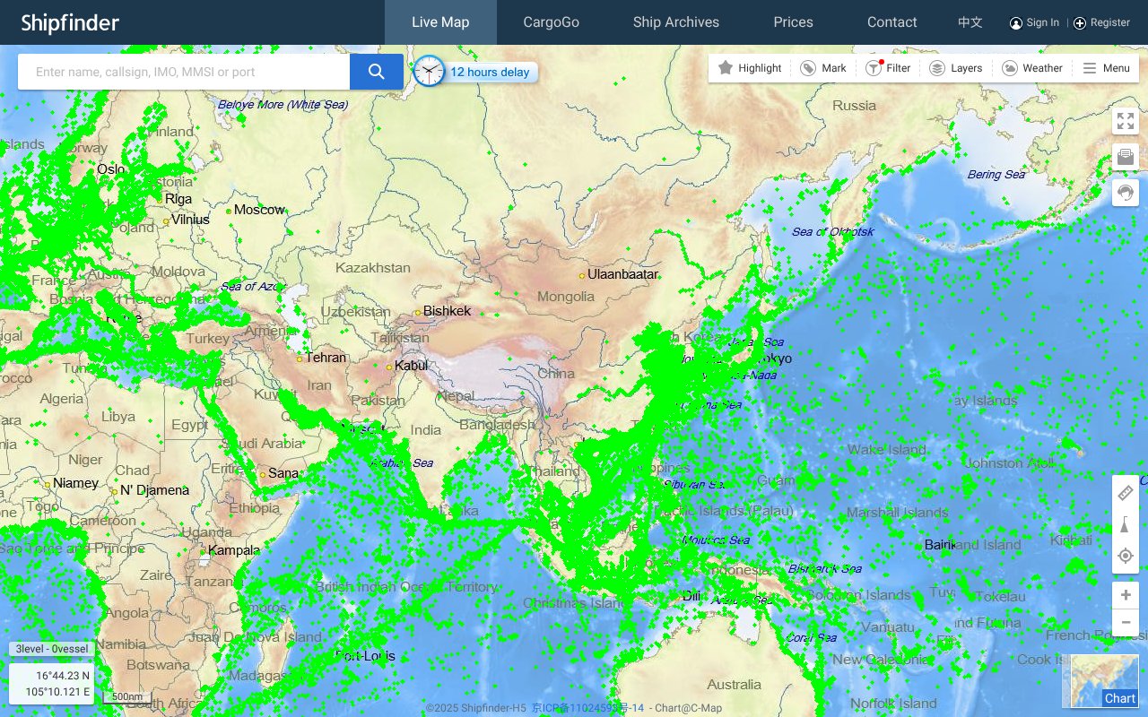Expand the Menu options
The image size is (1148, 717).
point(1107,67)
